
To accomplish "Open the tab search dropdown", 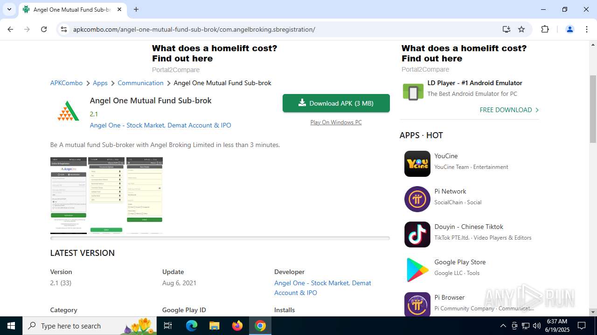I will [9, 9].
